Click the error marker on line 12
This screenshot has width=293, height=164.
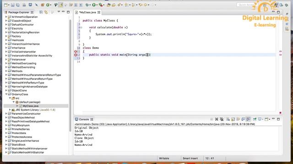click(x=76, y=55)
